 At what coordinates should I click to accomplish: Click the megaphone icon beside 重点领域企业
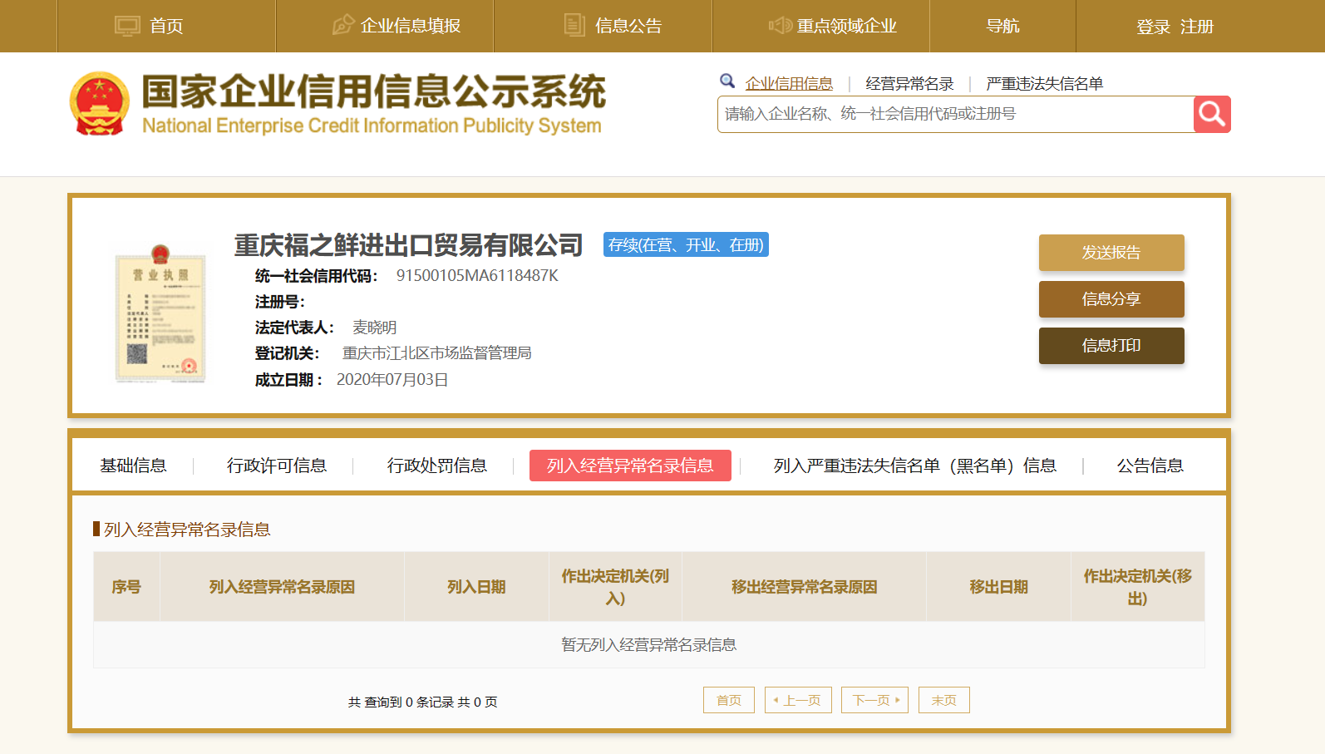[780, 26]
